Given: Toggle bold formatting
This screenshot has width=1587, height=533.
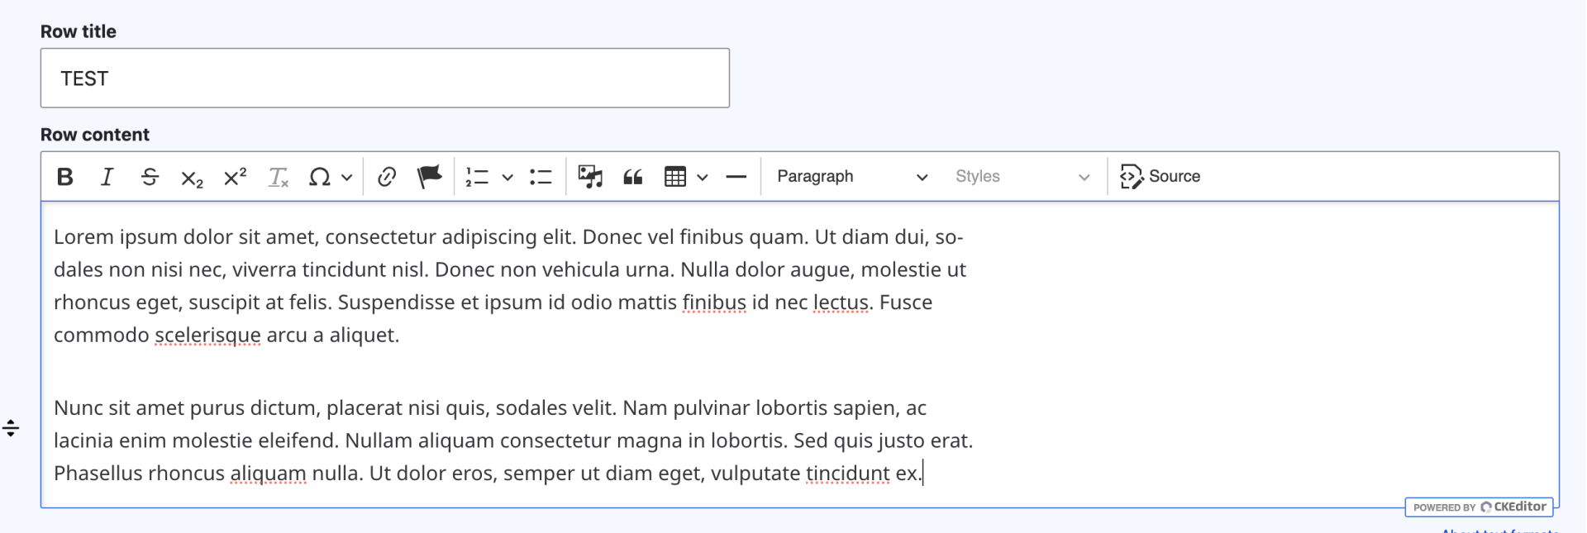Looking at the screenshot, I should 64,177.
